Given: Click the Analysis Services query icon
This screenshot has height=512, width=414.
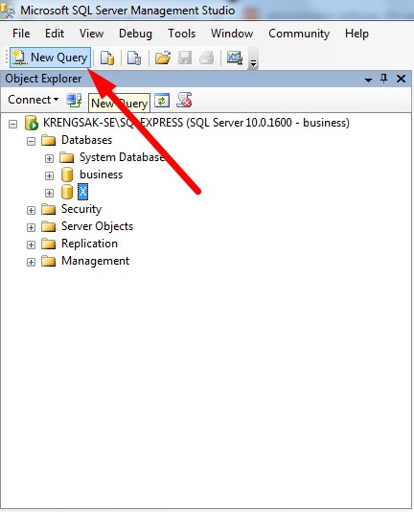Looking at the screenshot, I should (x=134, y=58).
